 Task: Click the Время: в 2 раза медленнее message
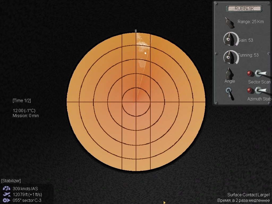(x=244, y=201)
